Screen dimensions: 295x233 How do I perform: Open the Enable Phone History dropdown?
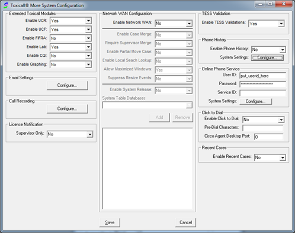268,50
